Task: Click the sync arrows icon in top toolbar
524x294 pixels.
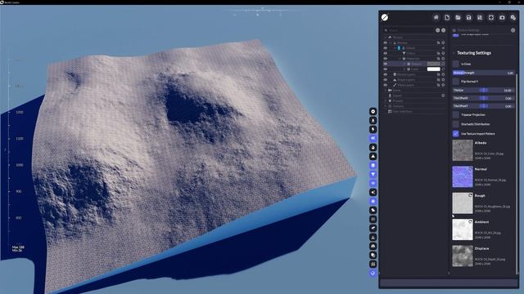Action: click(x=491, y=17)
